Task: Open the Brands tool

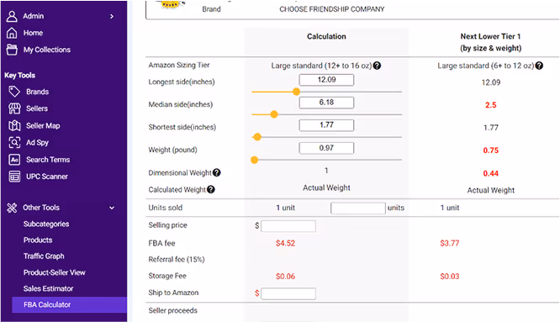Action: (x=38, y=92)
